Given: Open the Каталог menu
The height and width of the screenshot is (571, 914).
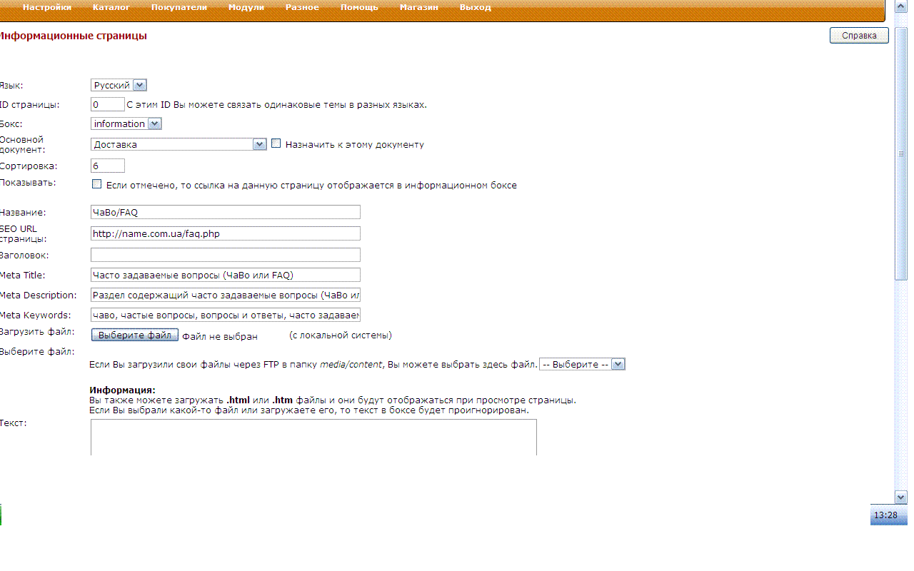Looking at the screenshot, I should 111,7.
